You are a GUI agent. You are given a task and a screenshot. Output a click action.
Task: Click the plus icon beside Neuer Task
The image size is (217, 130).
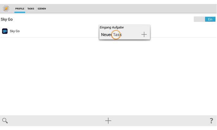(144, 34)
